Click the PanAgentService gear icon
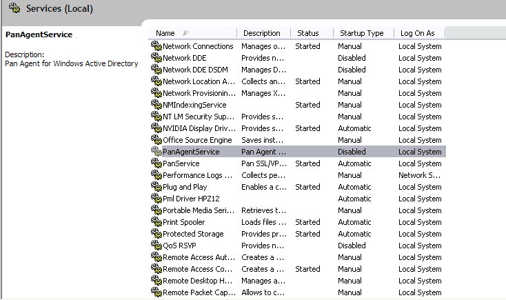Screen dimensions: 506x300 click(156, 152)
